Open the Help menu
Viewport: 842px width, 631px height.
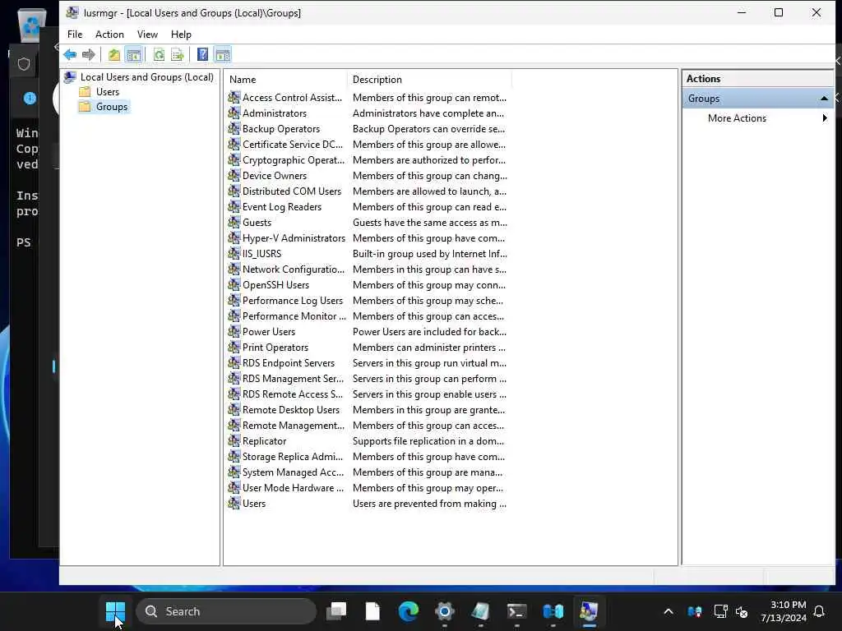pyautogui.click(x=181, y=35)
